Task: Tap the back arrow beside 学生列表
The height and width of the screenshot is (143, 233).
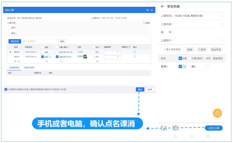Action: (163, 6)
